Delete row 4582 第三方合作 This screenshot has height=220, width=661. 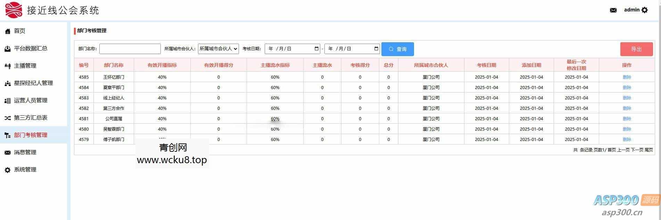(x=627, y=108)
